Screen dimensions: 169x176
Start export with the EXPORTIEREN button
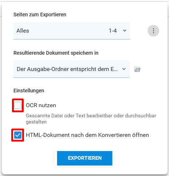(85, 158)
